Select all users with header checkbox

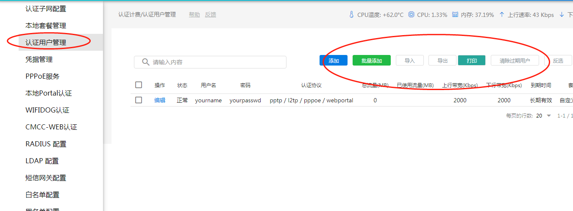point(139,85)
